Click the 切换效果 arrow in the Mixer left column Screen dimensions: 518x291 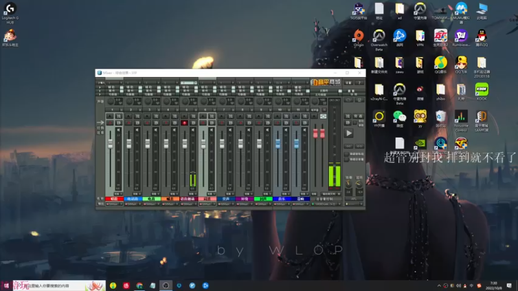pos(100,122)
